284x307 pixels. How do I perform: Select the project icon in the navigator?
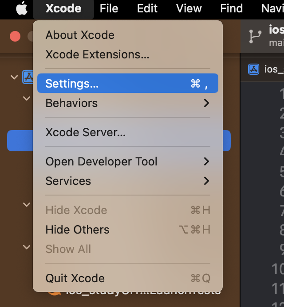coord(28,77)
